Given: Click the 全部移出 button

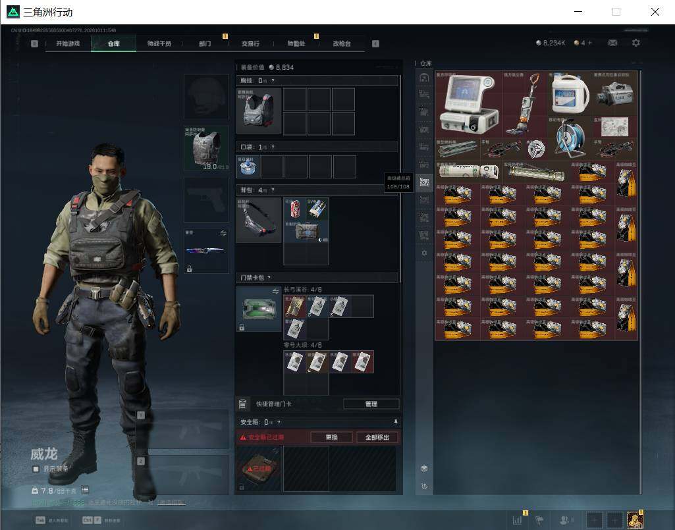Looking at the screenshot, I should (377, 437).
